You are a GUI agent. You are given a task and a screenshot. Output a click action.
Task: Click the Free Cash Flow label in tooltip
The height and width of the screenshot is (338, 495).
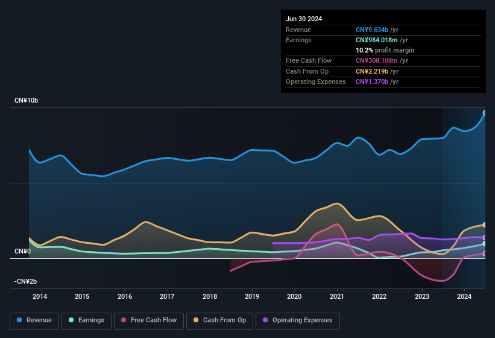click(x=309, y=60)
